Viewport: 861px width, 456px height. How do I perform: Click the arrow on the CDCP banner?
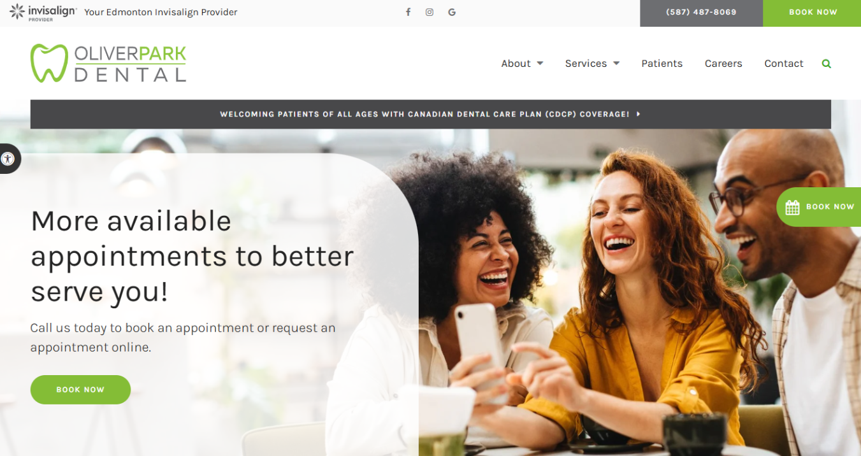pyautogui.click(x=639, y=115)
